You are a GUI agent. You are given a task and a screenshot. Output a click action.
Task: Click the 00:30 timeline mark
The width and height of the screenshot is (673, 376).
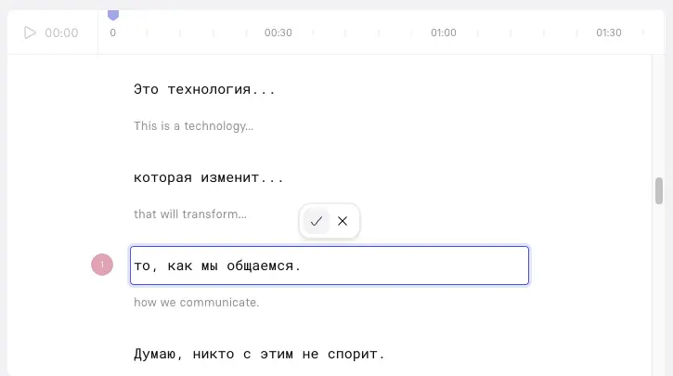click(278, 32)
